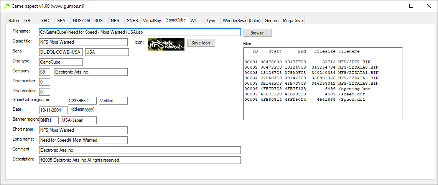Open the SNES tab
This screenshot has width=438, height=185.
click(x=132, y=21)
